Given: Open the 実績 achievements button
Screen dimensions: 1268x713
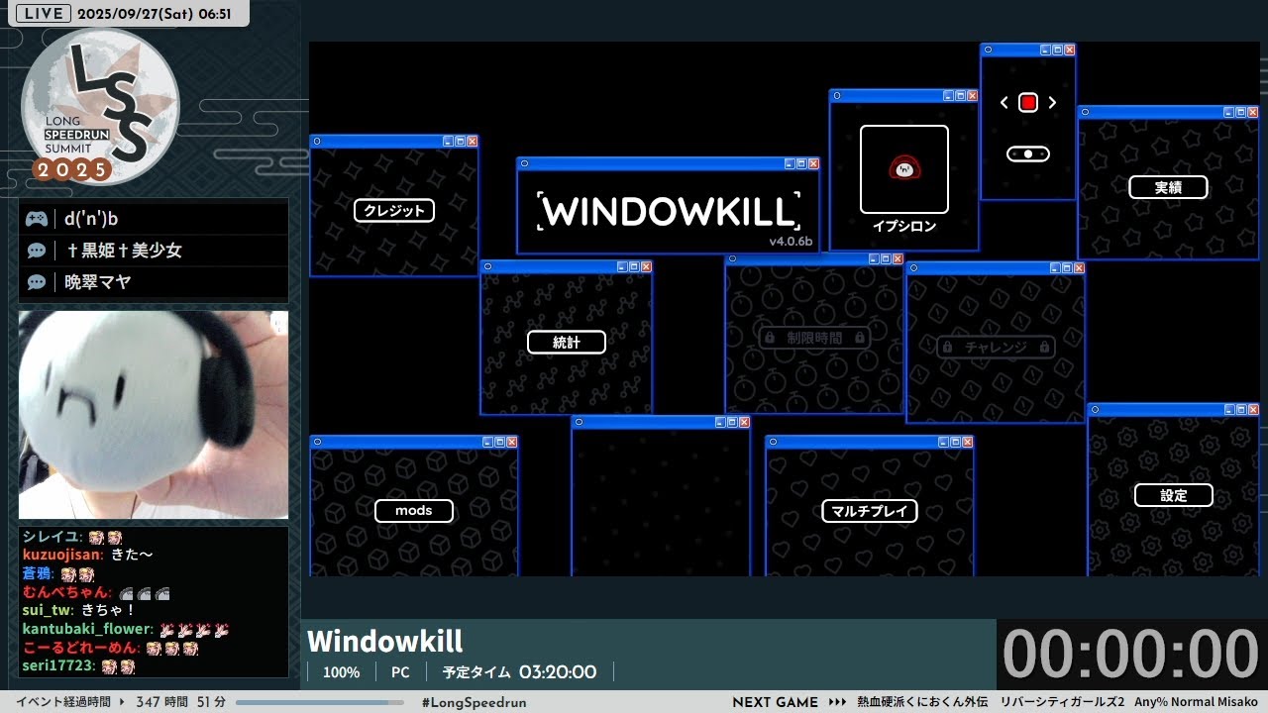Looking at the screenshot, I should coord(1168,187).
